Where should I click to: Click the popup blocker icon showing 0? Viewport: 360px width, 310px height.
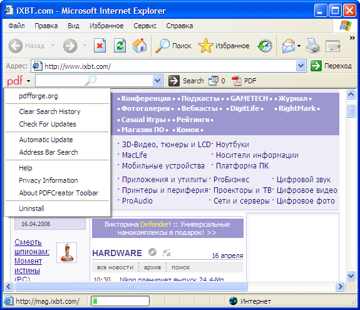click(213, 81)
